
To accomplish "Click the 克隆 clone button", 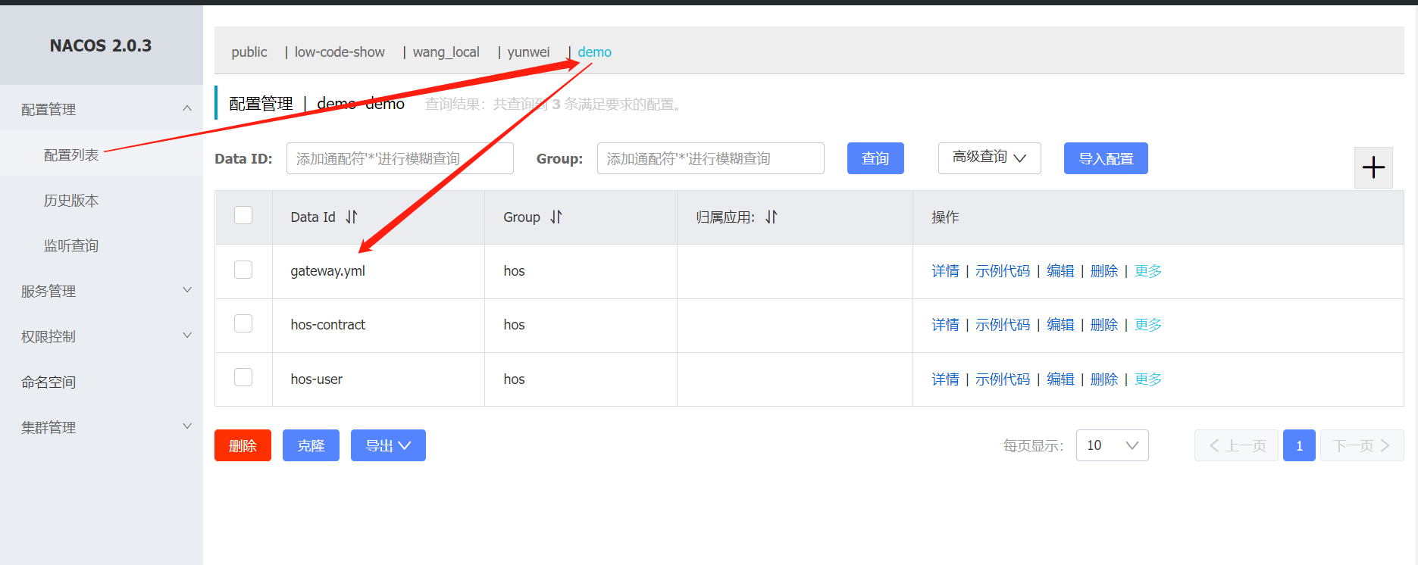I will click(311, 445).
